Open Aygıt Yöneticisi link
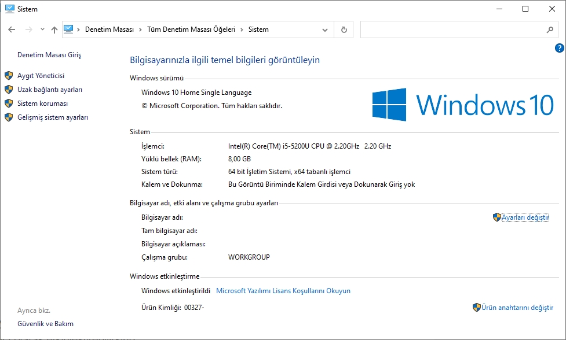This screenshot has width=566, height=340. coord(41,76)
